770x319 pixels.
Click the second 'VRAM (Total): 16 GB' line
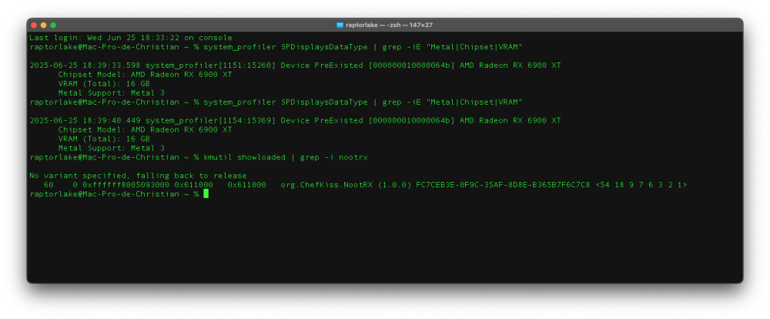104,139
